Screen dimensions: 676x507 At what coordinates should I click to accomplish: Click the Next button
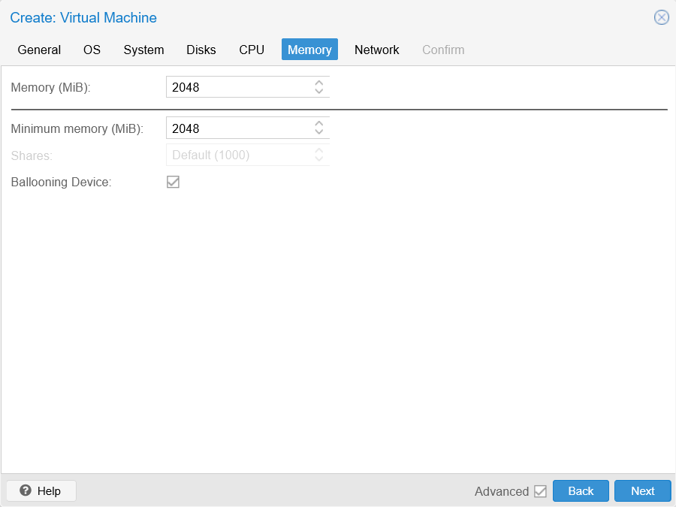pyautogui.click(x=642, y=490)
